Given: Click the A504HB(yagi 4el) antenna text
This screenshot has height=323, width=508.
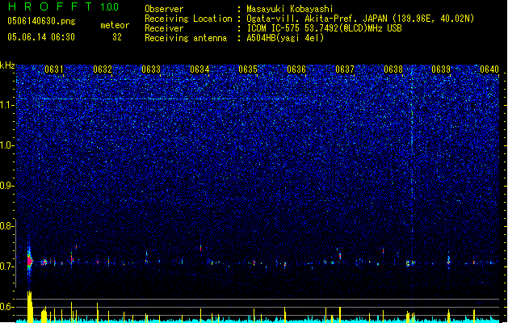Looking at the screenshot, I should pos(285,38).
